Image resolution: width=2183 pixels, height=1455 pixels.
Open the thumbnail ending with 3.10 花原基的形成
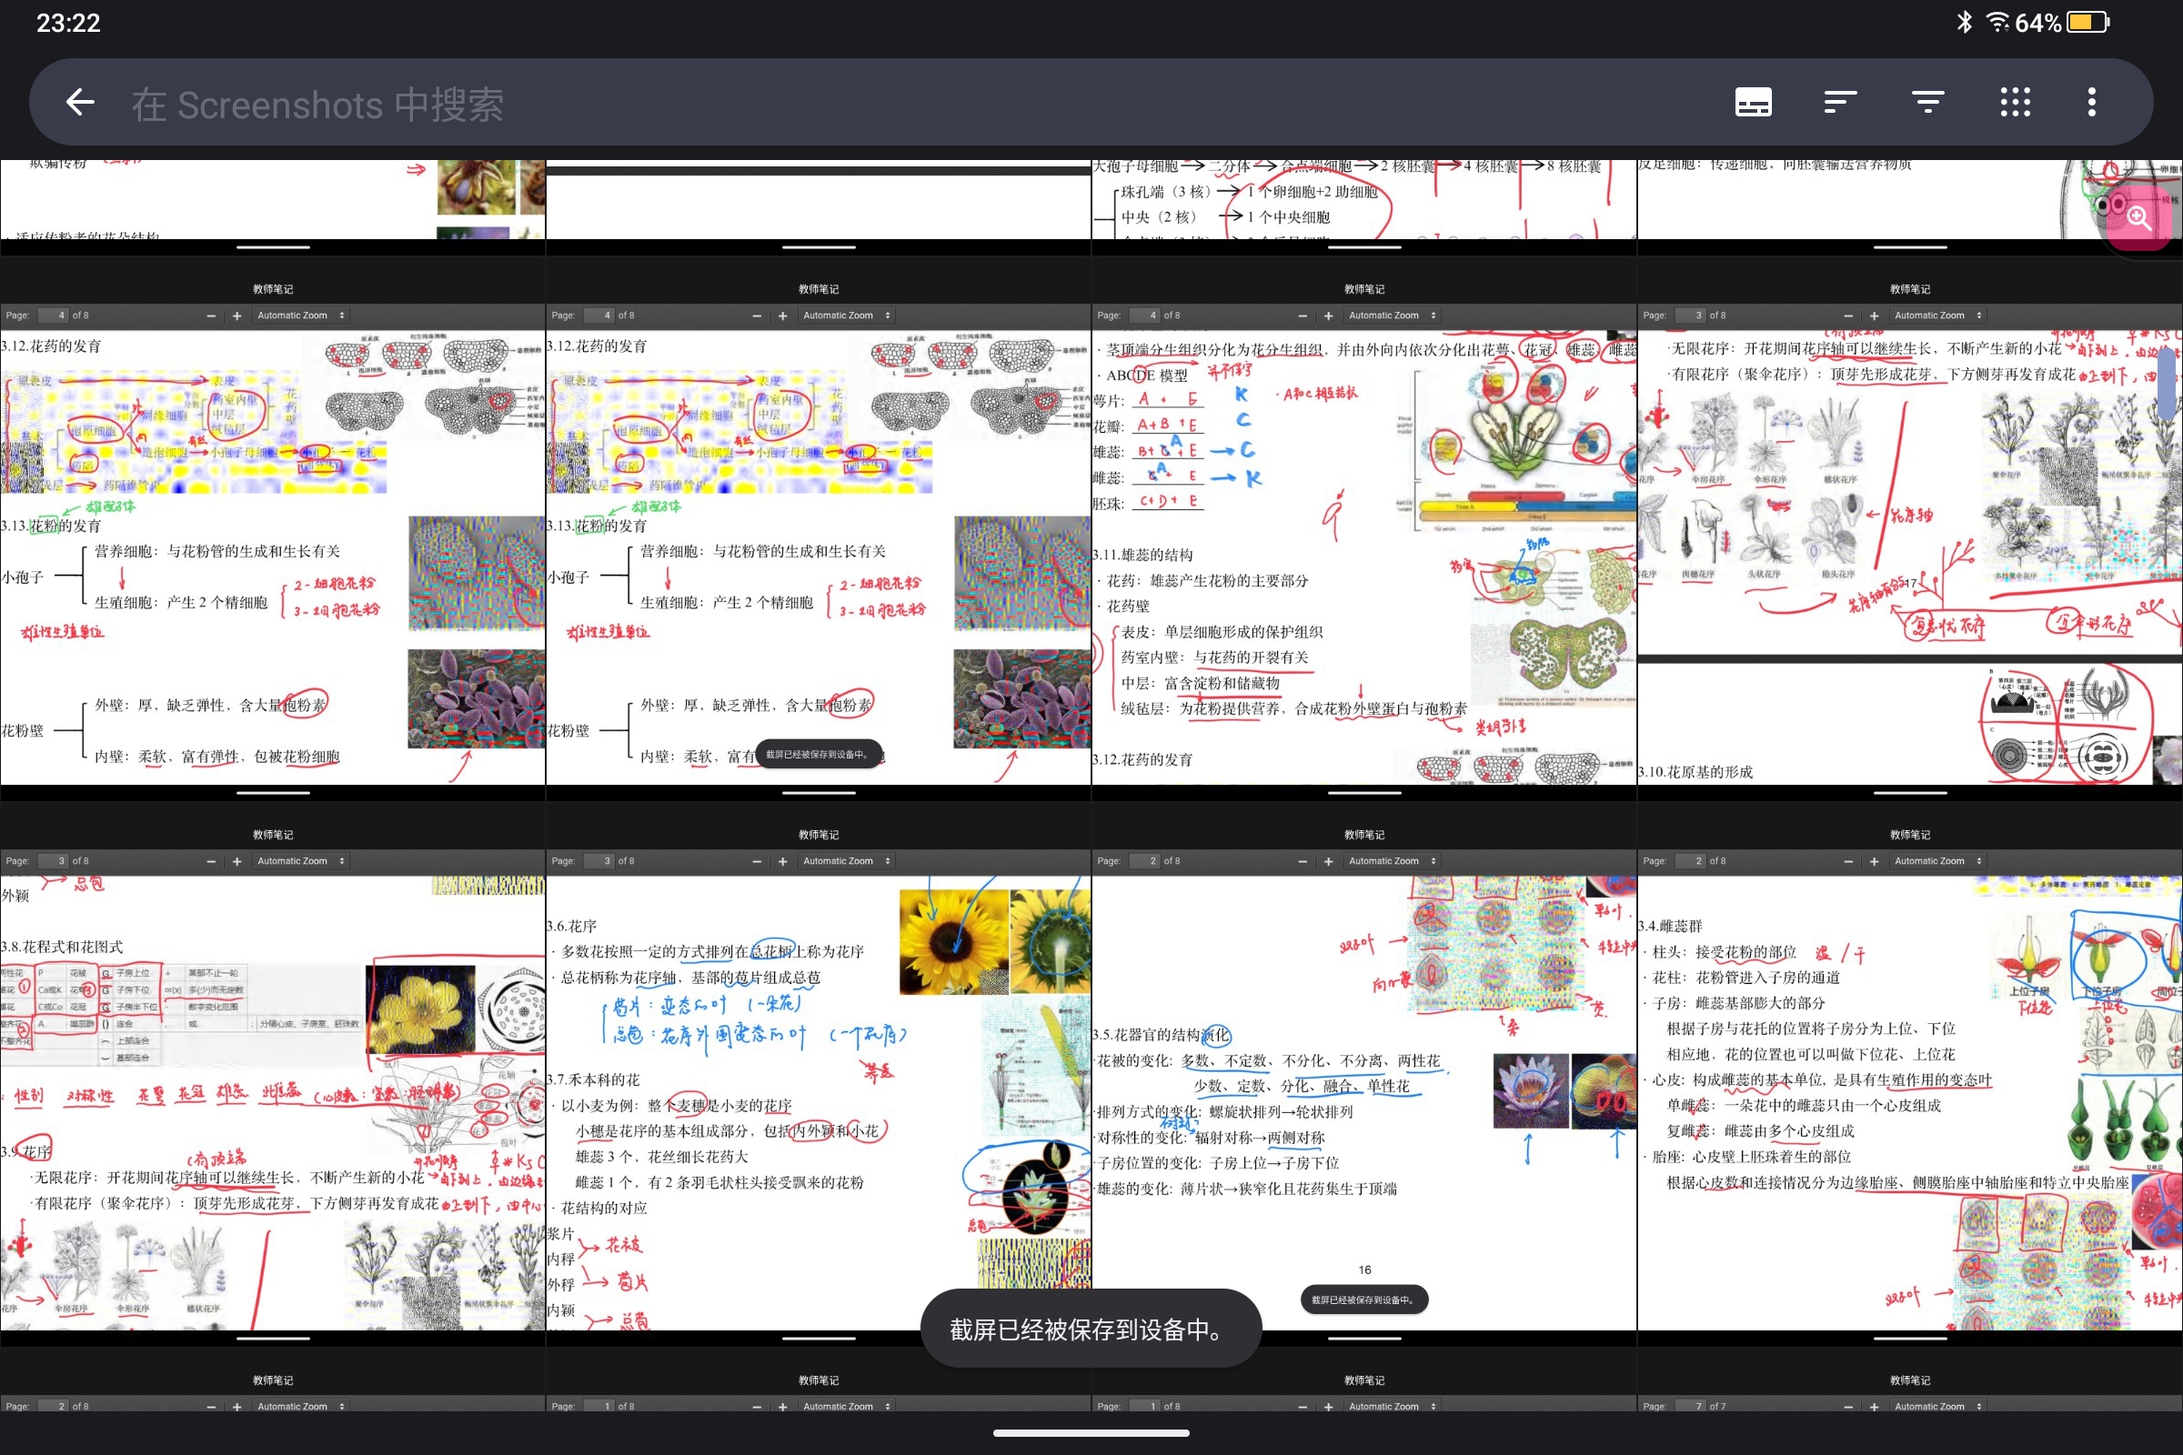point(1909,529)
